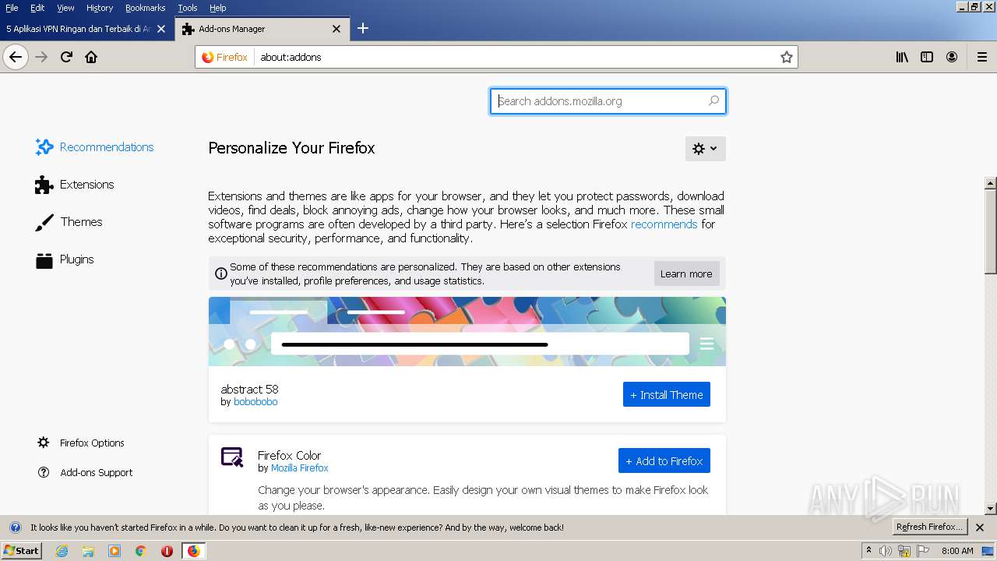Open the Opera taskbar icon
The image size is (997, 561).
167,551
